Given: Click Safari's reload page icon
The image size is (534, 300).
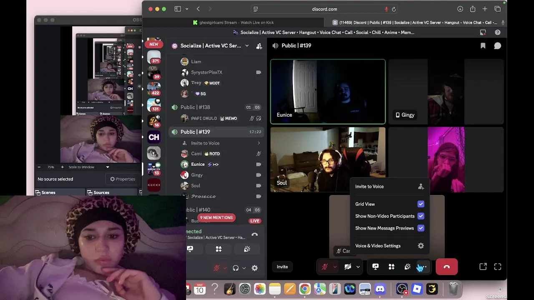Looking at the screenshot, I should point(394,9).
